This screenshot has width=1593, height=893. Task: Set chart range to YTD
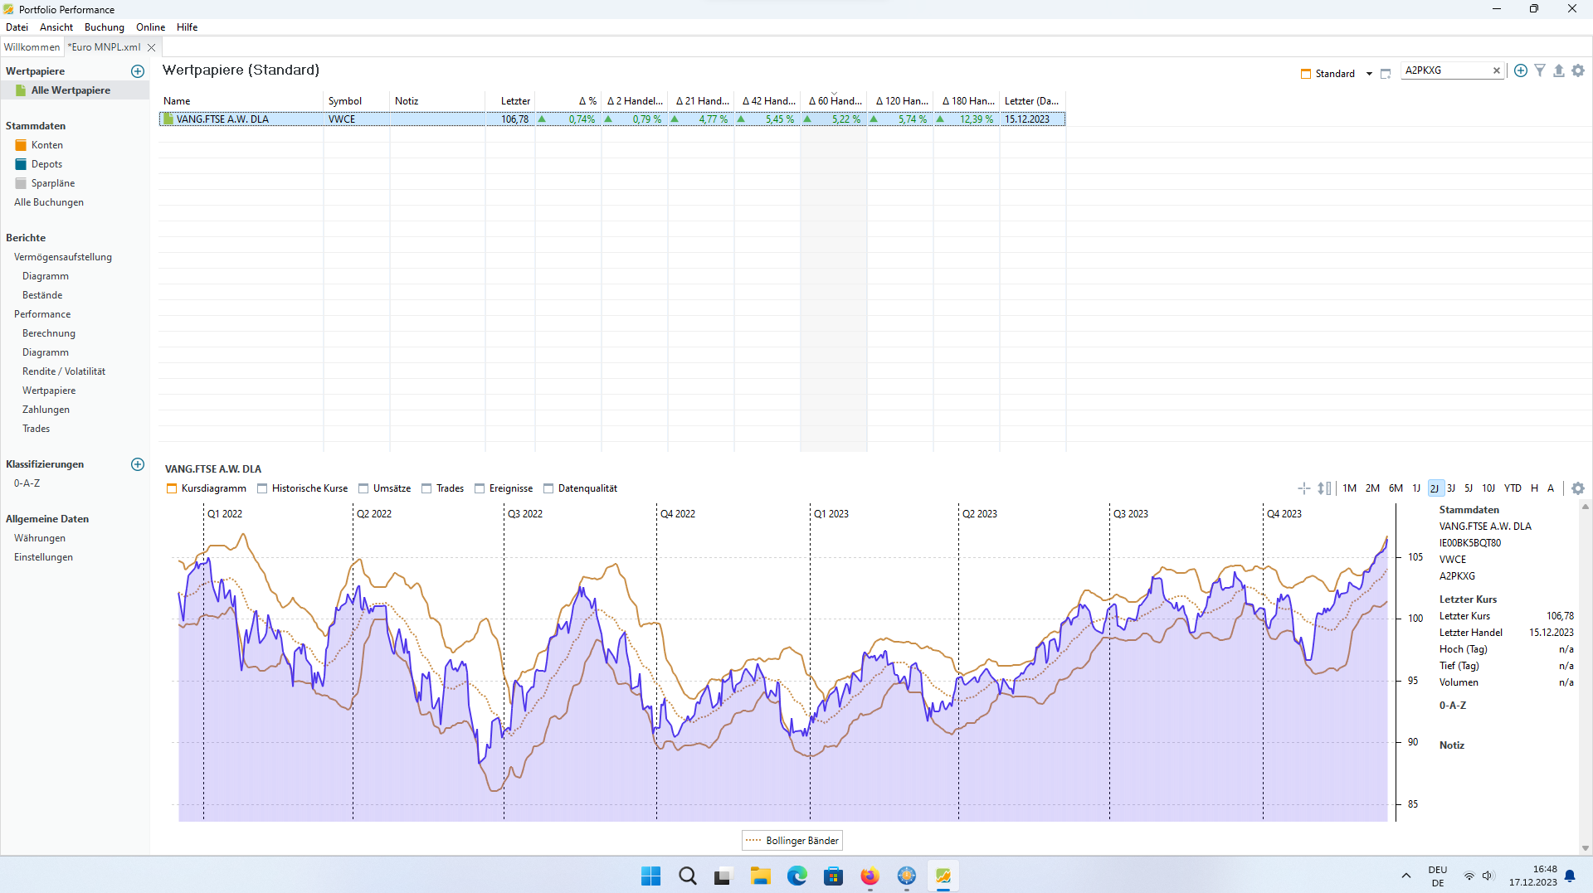click(1513, 488)
